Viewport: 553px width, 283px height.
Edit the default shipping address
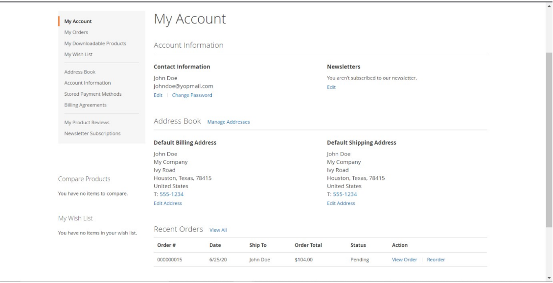tap(341, 203)
